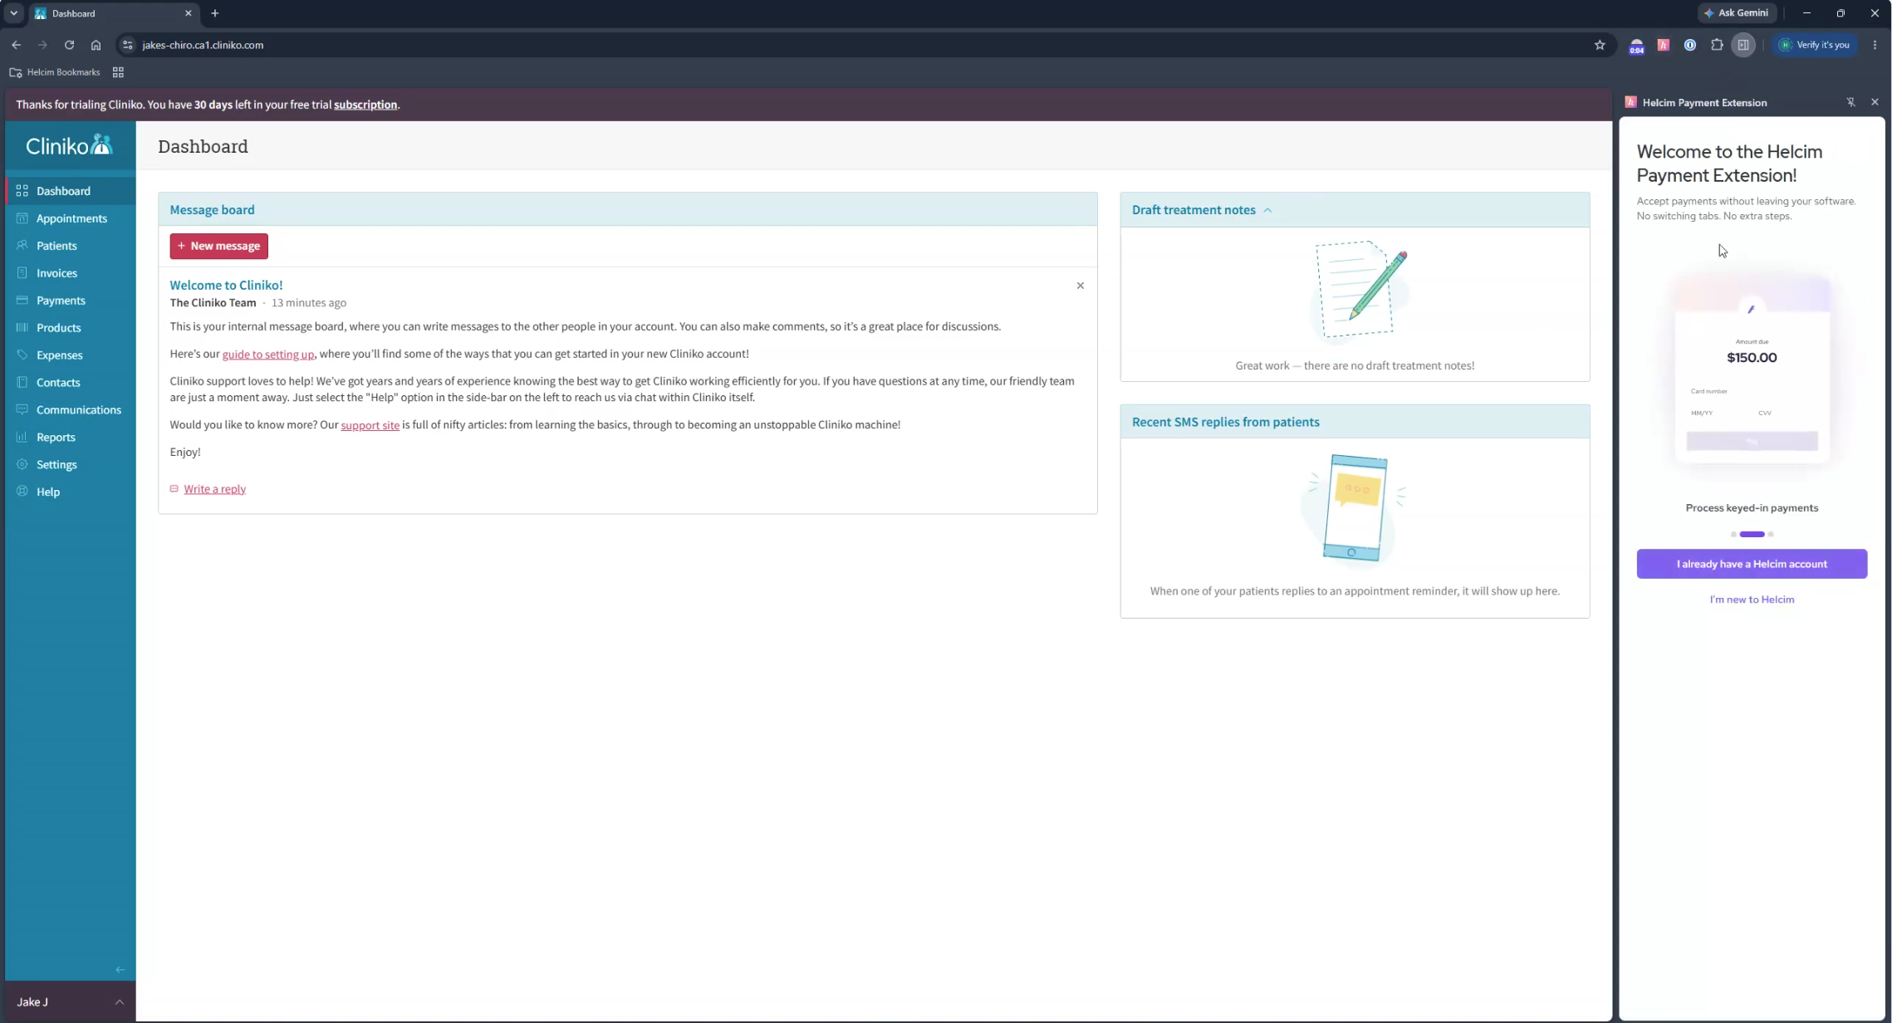Screen dimensions: 1892x1023
Task: Open the Welcome to Cliniko! message title
Action: pyautogui.click(x=226, y=285)
